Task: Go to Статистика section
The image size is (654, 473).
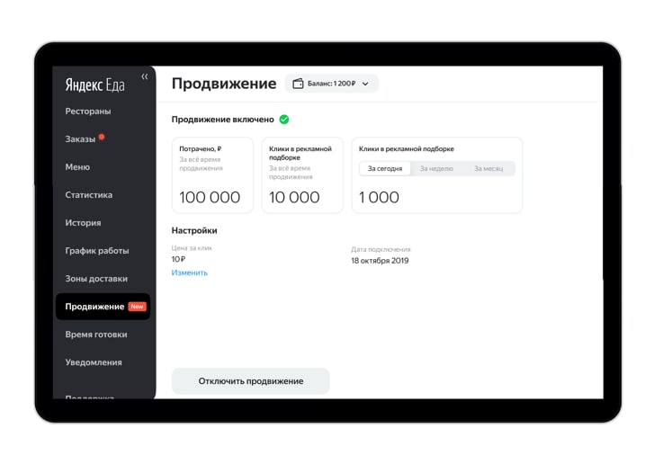Action: point(88,195)
